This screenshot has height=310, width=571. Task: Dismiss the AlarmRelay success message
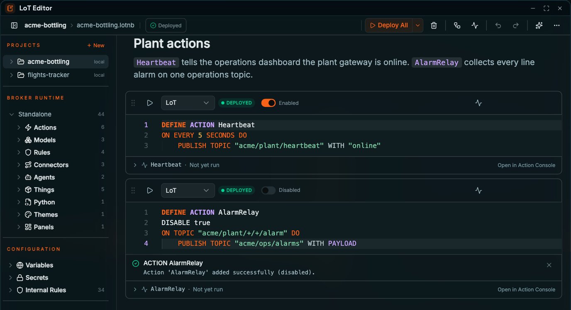click(549, 265)
